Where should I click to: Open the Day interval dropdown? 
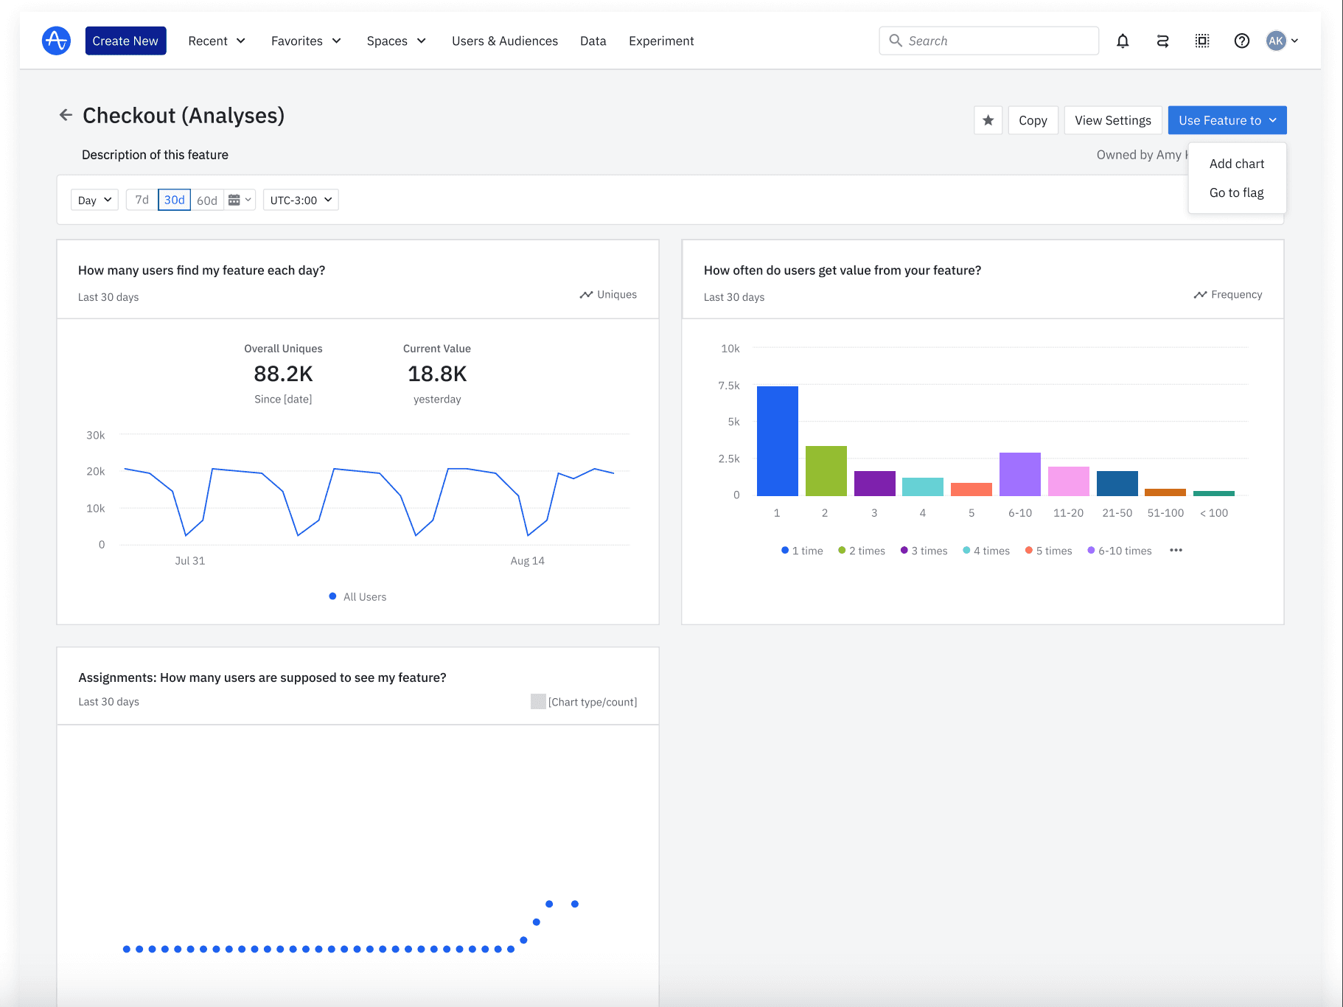[x=94, y=199]
